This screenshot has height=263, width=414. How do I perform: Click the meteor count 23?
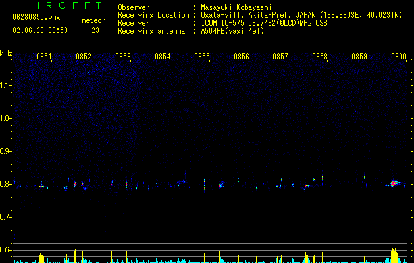(x=95, y=30)
